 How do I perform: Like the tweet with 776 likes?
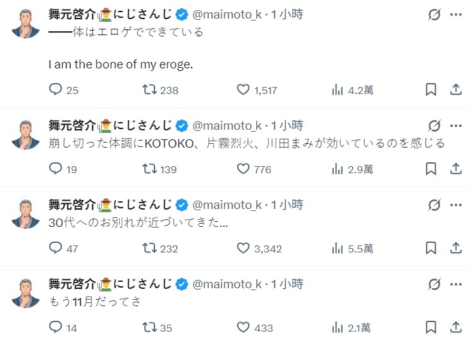(x=243, y=169)
